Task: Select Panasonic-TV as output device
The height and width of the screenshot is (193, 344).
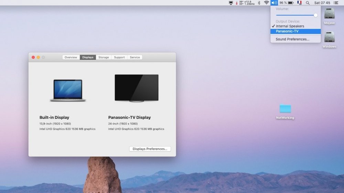Action: coord(295,31)
